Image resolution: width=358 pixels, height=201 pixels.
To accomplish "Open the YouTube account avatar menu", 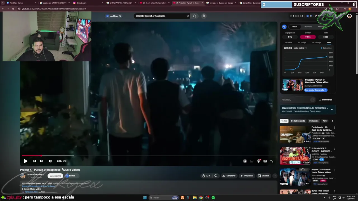I will [x=349, y=16].
